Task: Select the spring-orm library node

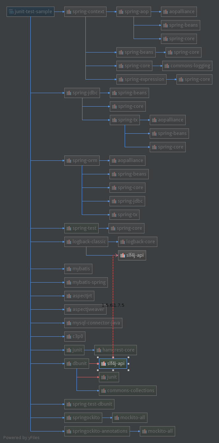Action: (x=82, y=160)
